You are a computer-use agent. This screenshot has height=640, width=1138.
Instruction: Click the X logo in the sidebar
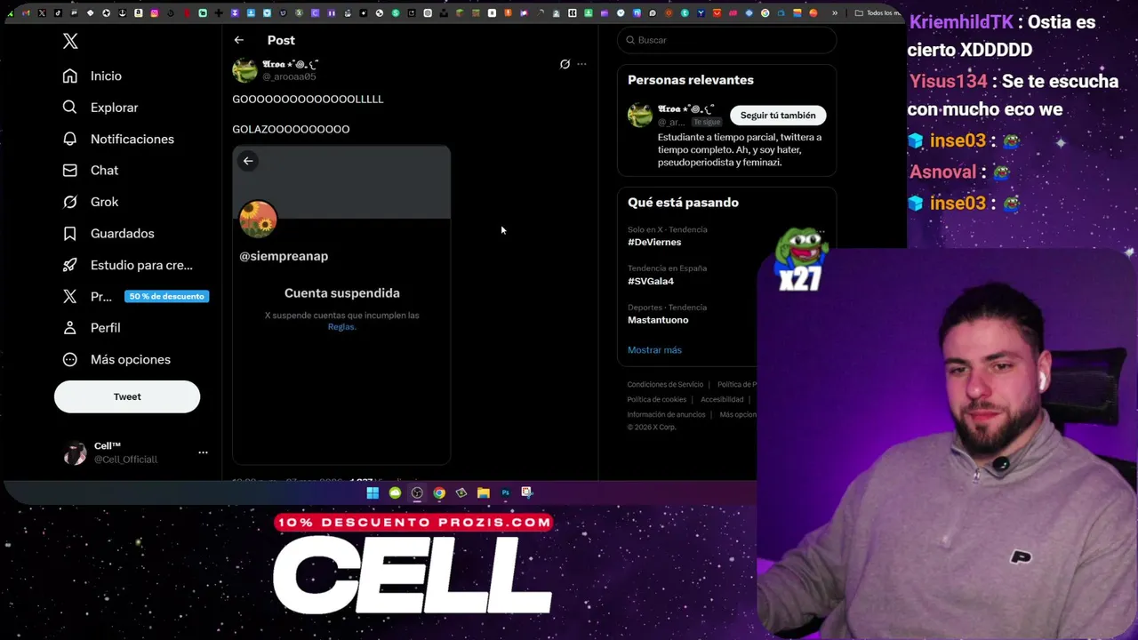(x=70, y=41)
